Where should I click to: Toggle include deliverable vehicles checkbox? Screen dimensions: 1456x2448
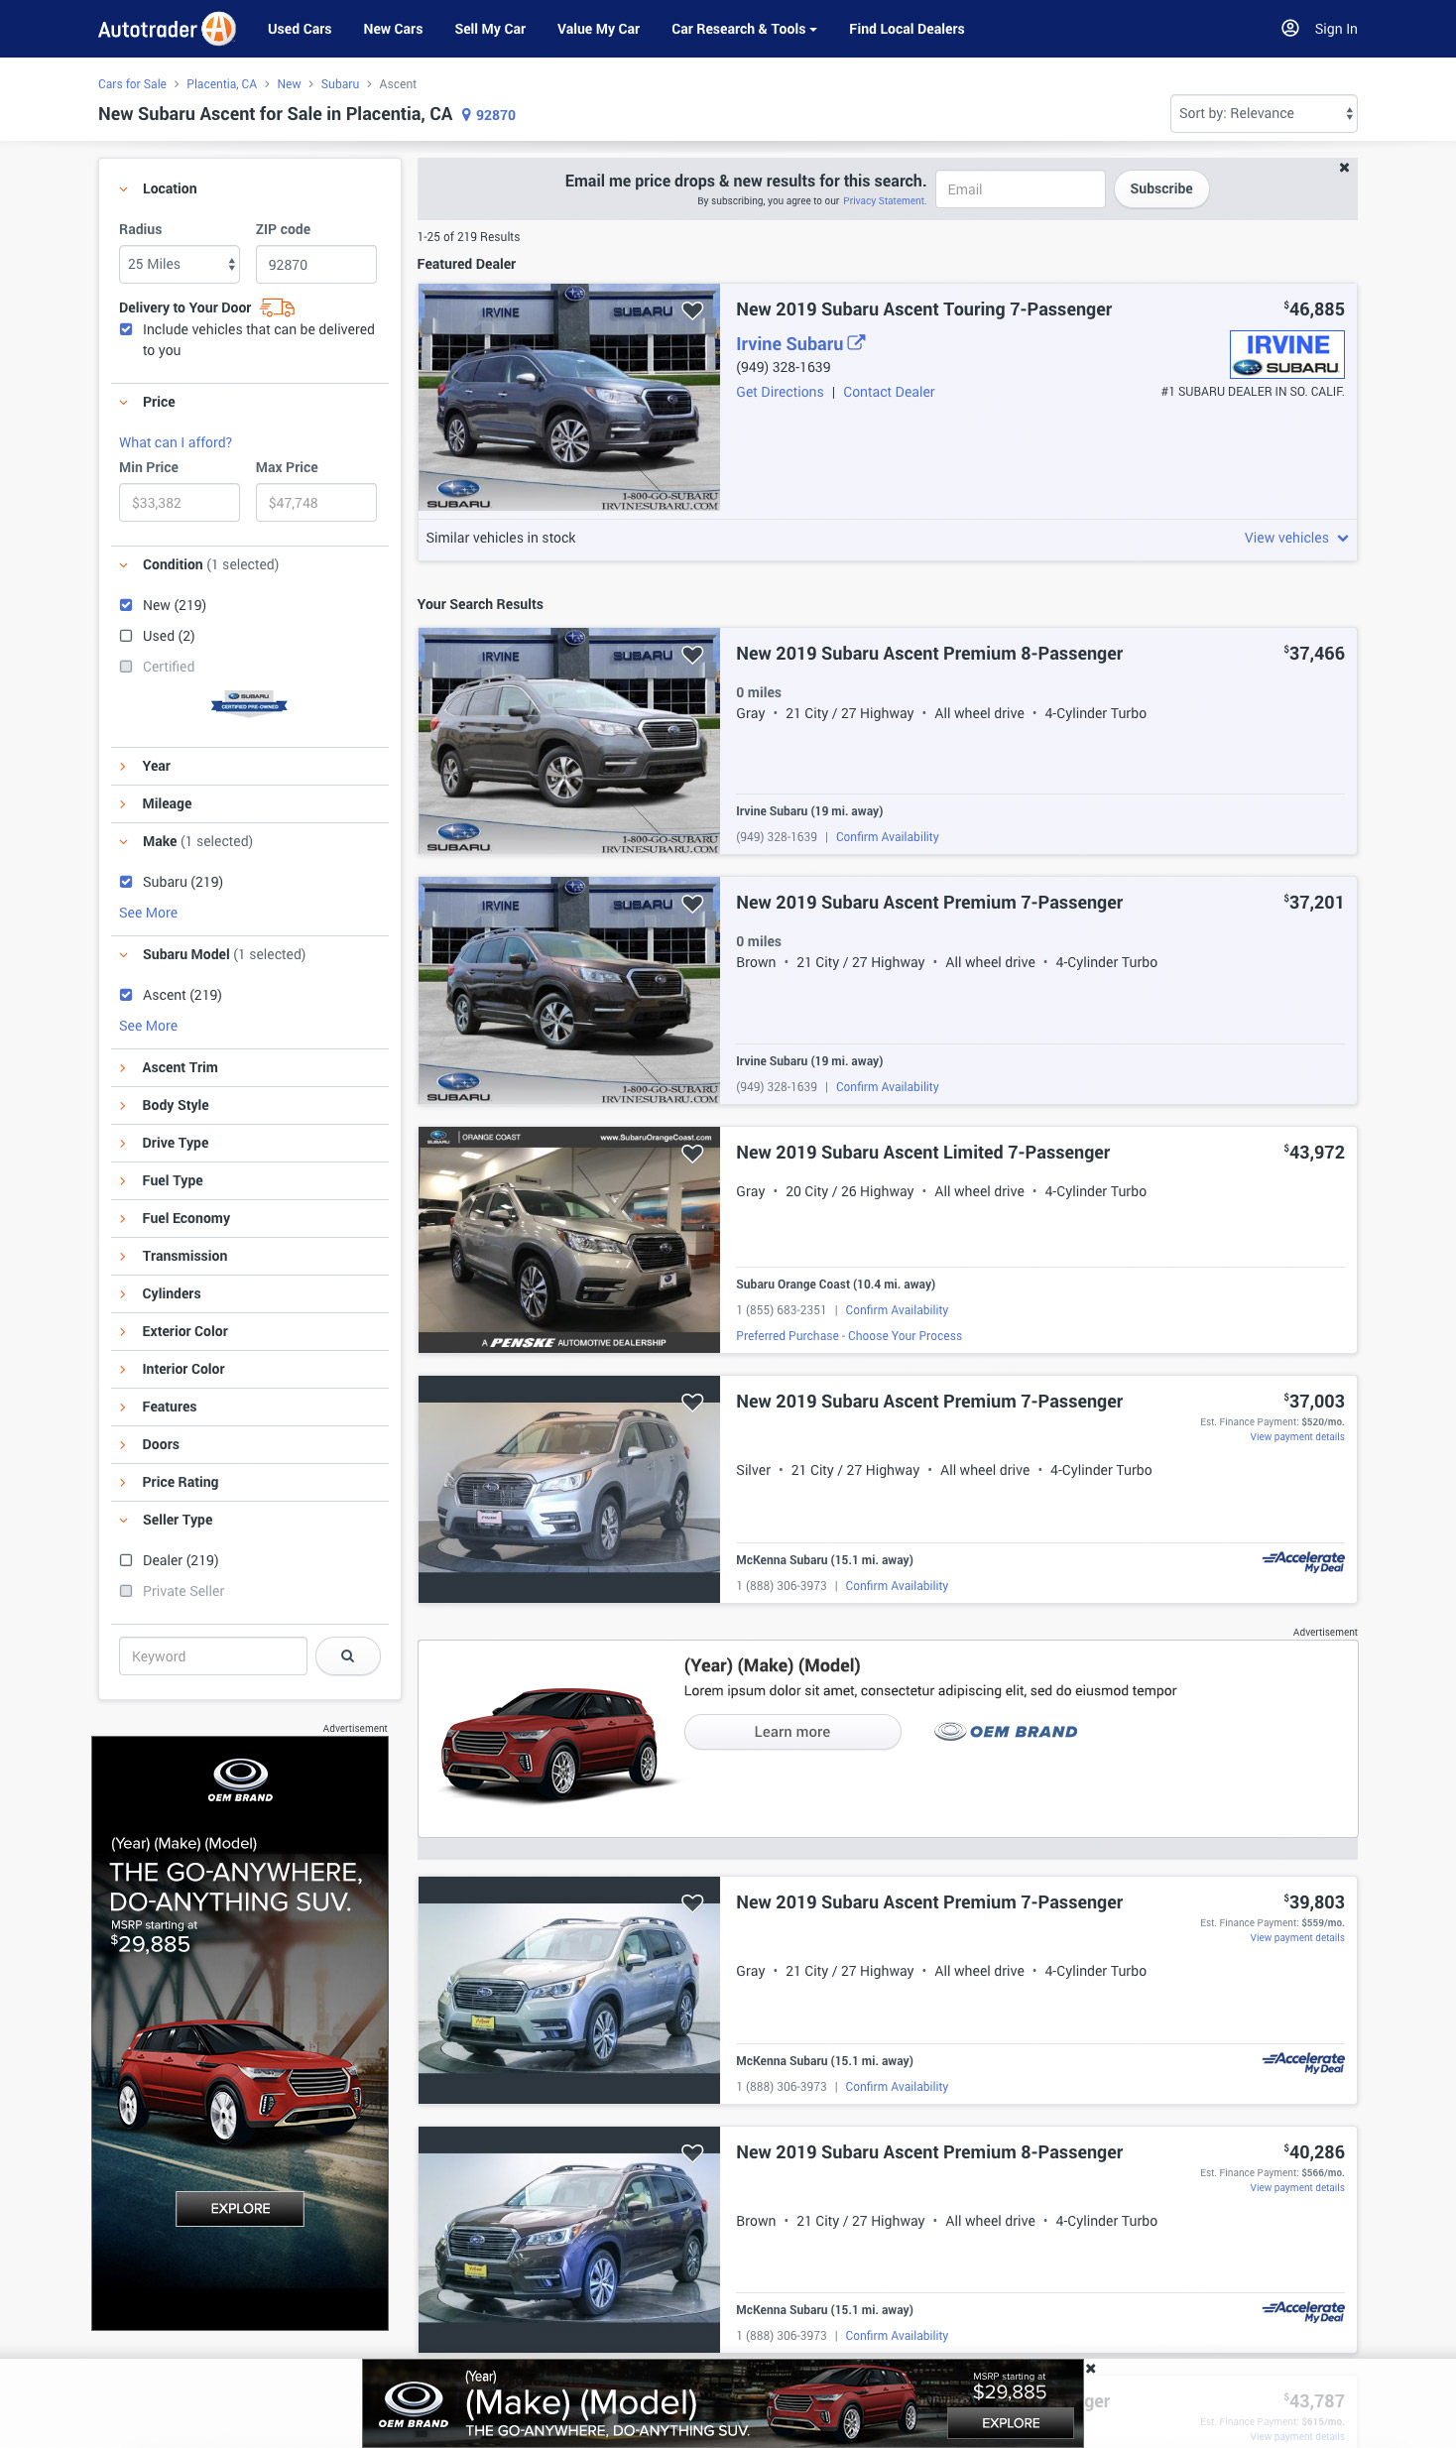[126, 329]
